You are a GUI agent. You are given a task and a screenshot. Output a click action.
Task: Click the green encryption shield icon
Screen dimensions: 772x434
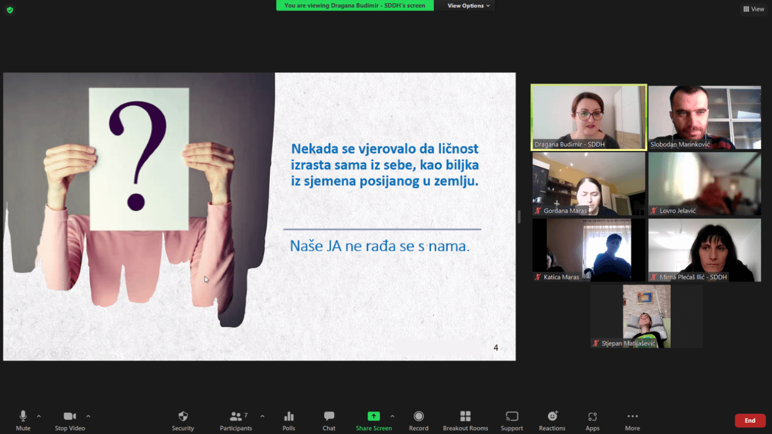coord(10,10)
